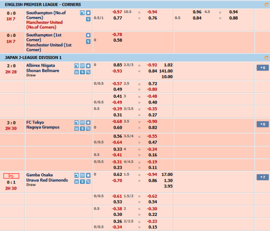Click faded S icon for Albirex Niigata match
The height and width of the screenshot is (231, 270).
click(x=89, y=72)
